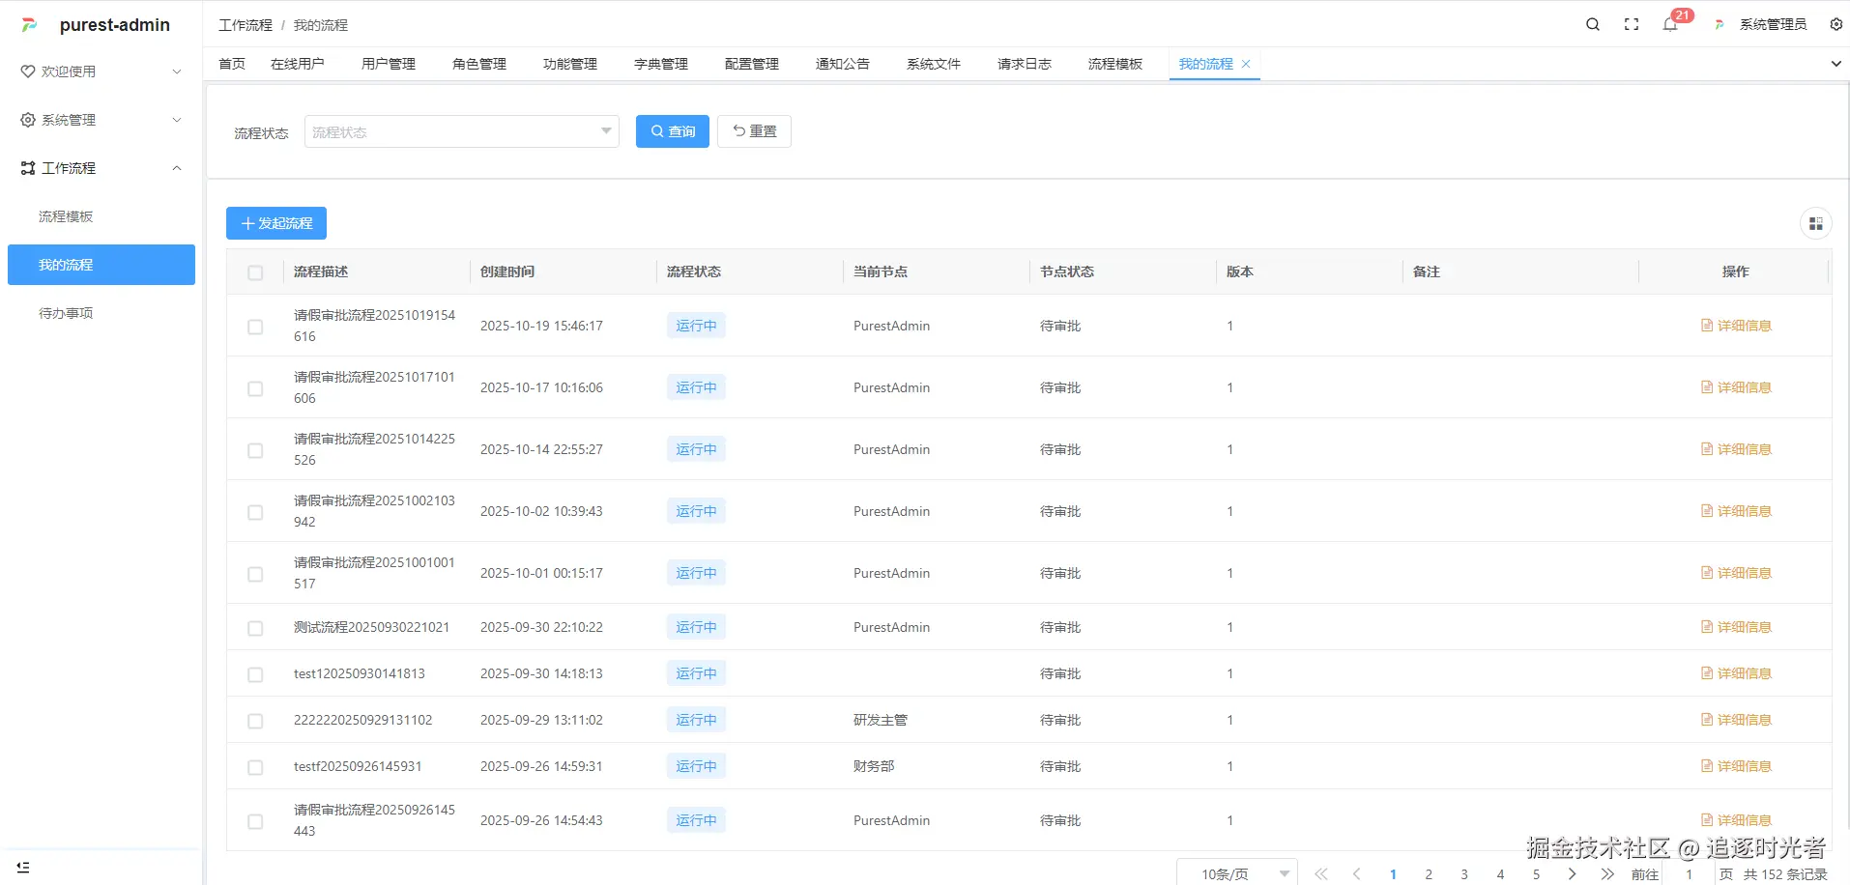The width and height of the screenshot is (1850, 885).
Task: Click the purest-admin logo icon
Action: (29, 25)
